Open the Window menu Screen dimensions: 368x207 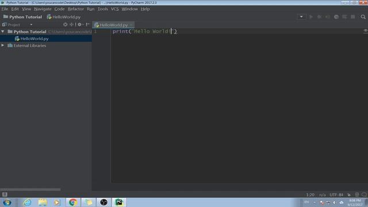tap(129, 9)
